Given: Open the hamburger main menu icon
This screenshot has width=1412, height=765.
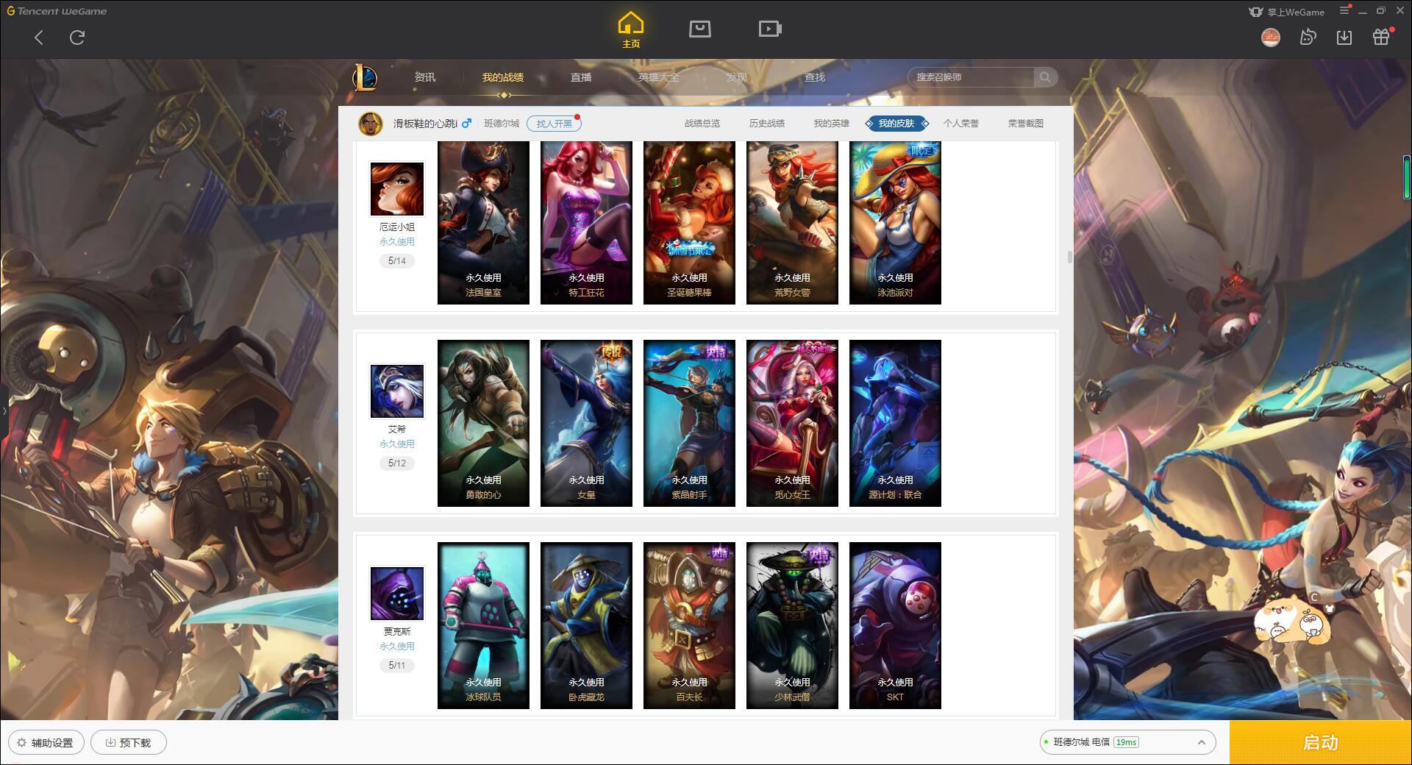Looking at the screenshot, I should [x=1344, y=10].
